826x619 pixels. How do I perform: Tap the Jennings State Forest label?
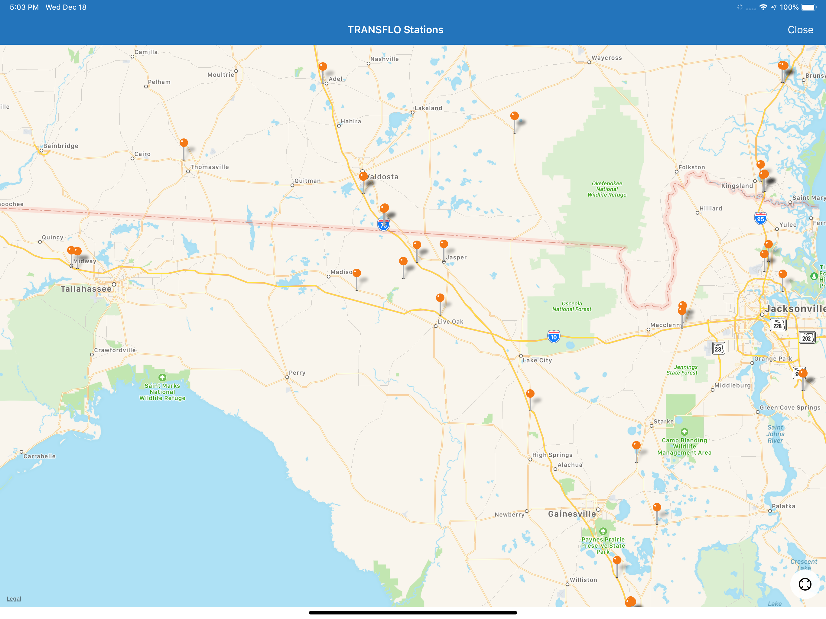point(682,370)
